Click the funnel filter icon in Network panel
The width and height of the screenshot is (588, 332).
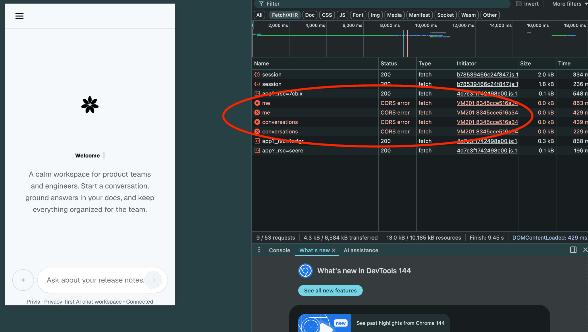pos(261,4)
